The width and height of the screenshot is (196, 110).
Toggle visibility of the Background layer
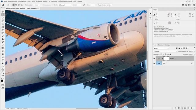(154, 63)
